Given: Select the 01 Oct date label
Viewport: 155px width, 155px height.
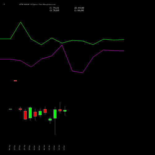Looking at the screenshot, I should 34,148.
